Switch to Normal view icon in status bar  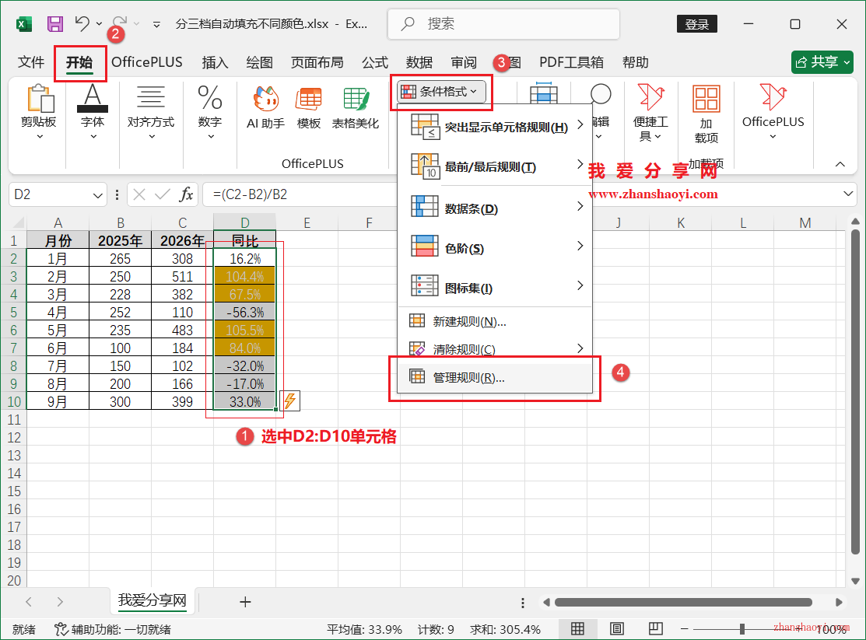coord(577,628)
